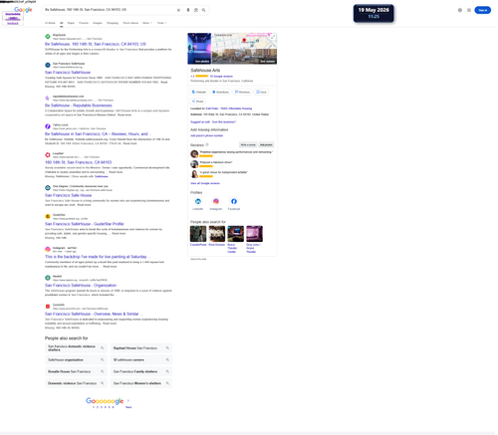Click next-page arrow beside Goooooogle logo
The width and height of the screenshot is (498, 435).
pos(128,400)
